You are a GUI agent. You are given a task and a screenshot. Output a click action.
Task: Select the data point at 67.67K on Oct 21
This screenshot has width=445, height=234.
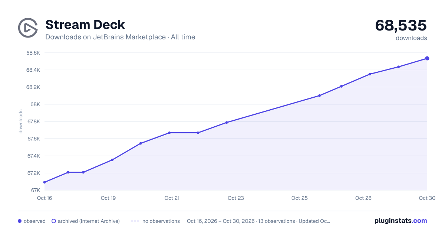pos(169,133)
